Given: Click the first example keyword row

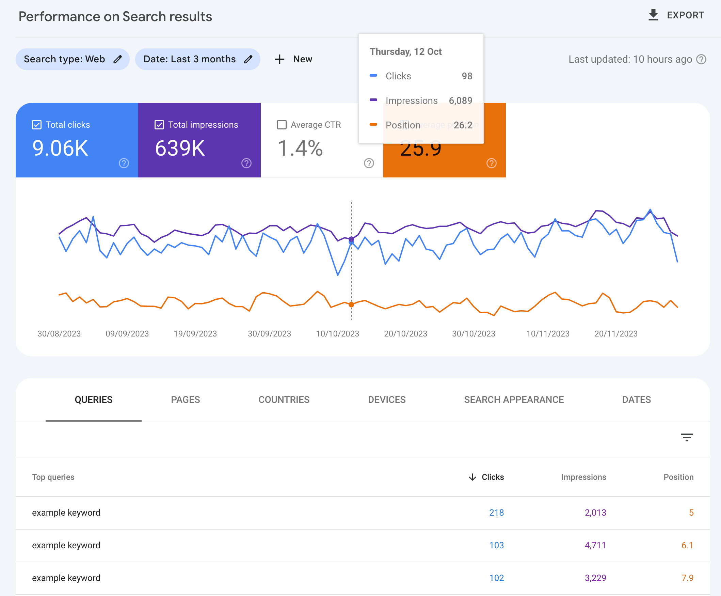Looking at the screenshot, I should (x=66, y=513).
